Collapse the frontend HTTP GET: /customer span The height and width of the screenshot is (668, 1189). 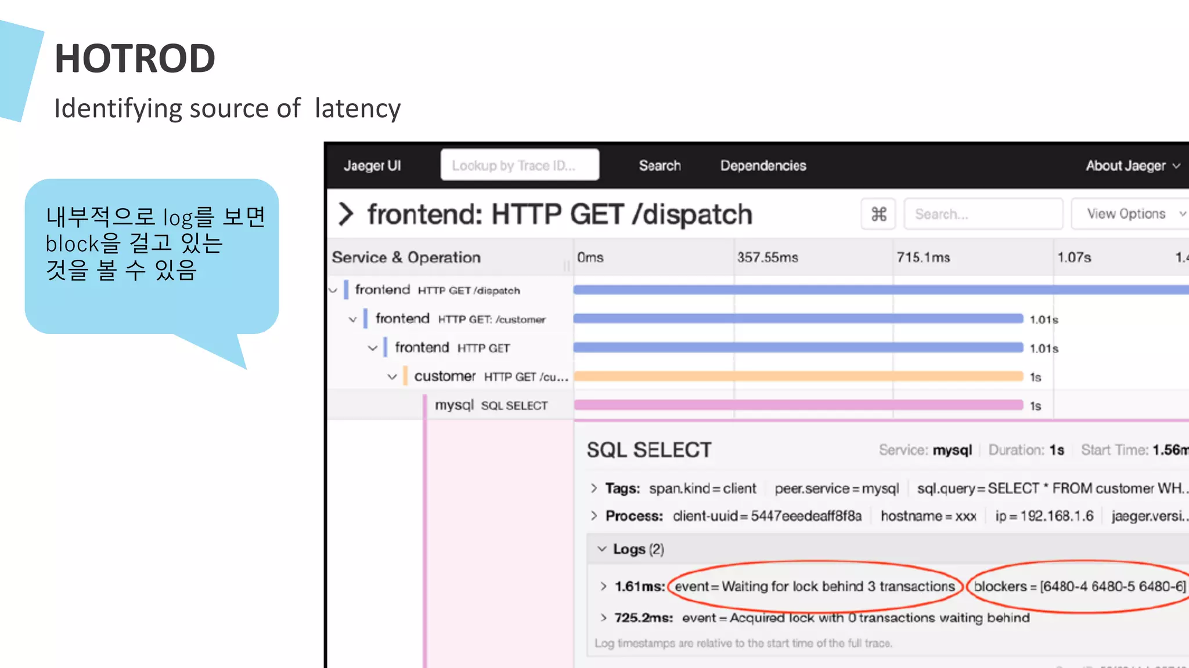352,319
